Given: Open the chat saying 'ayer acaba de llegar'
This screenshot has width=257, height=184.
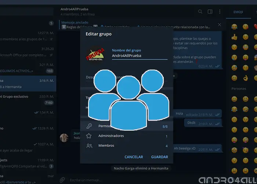Looking at the screenshot, I should click(x=28, y=147).
